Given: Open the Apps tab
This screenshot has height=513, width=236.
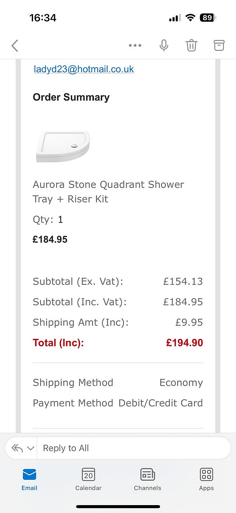Looking at the screenshot, I should (206, 479).
